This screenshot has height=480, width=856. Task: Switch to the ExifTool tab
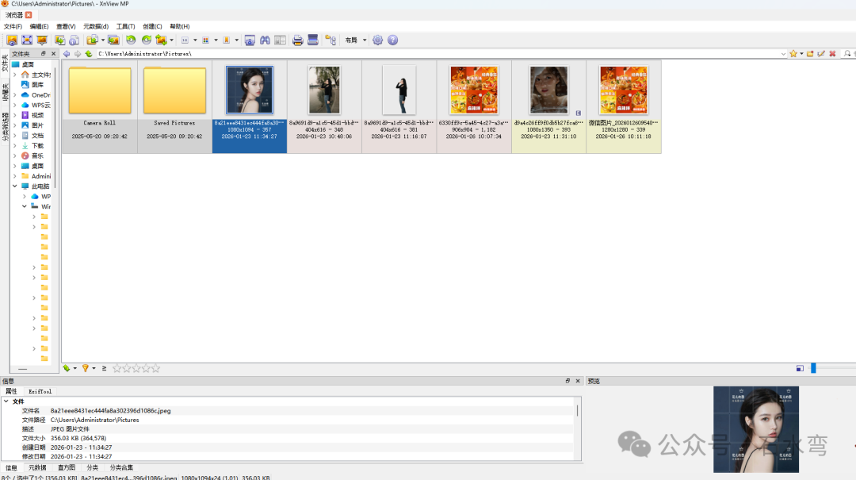[40, 391]
